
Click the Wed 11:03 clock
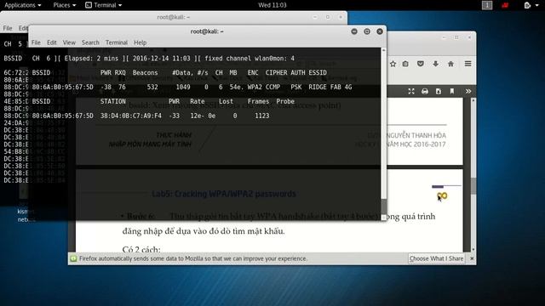[272, 5]
